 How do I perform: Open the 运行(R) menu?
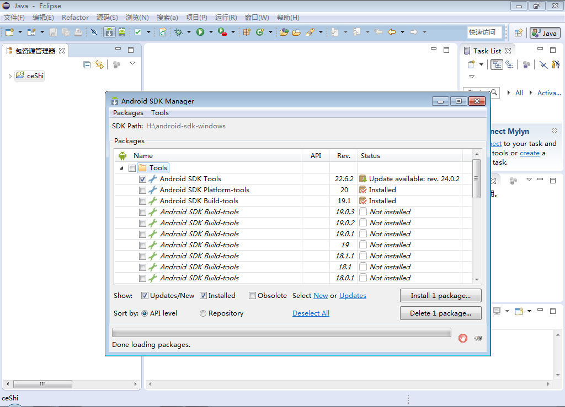click(x=226, y=18)
